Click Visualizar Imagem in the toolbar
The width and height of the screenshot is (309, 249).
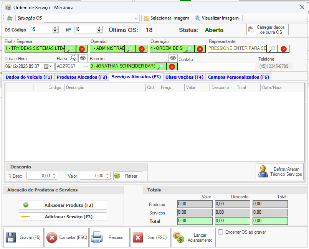pyautogui.click(x=217, y=18)
